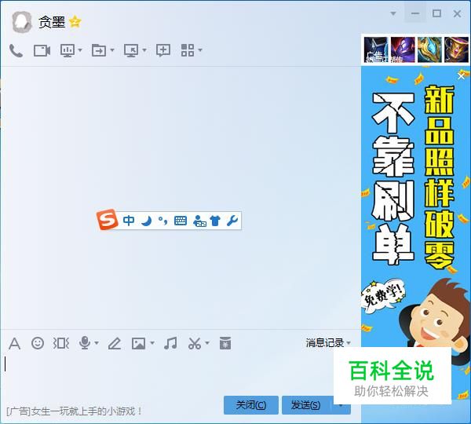Click the remote desktop icon
Screen dimensions: 471x424
point(131,50)
